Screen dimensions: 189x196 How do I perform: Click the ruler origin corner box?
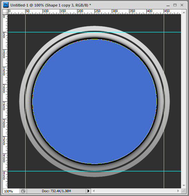pos(5,12)
